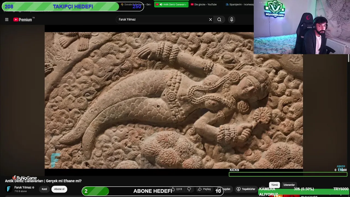
Task: Open the YouTube hamburger guide menu
Action: tap(7, 19)
